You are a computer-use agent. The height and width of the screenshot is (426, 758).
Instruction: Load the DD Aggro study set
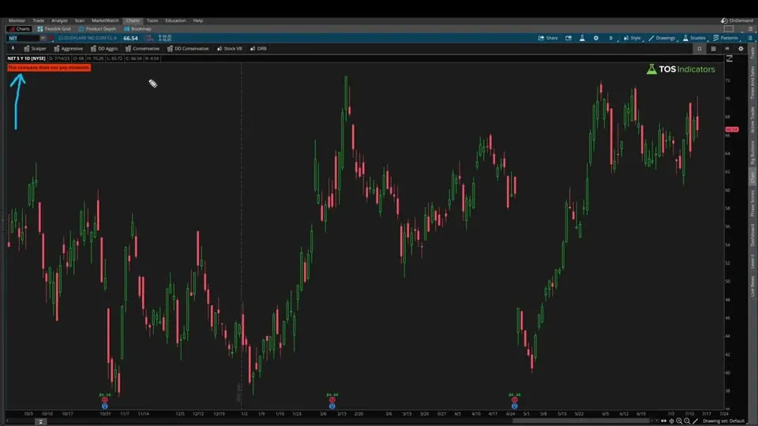click(104, 49)
